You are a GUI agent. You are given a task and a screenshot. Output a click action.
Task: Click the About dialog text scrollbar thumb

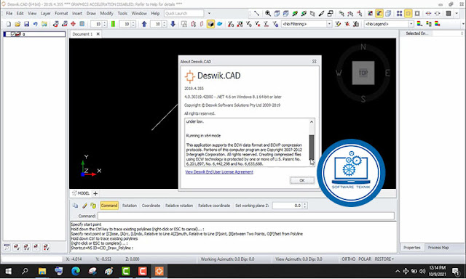[x=311, y=147]
